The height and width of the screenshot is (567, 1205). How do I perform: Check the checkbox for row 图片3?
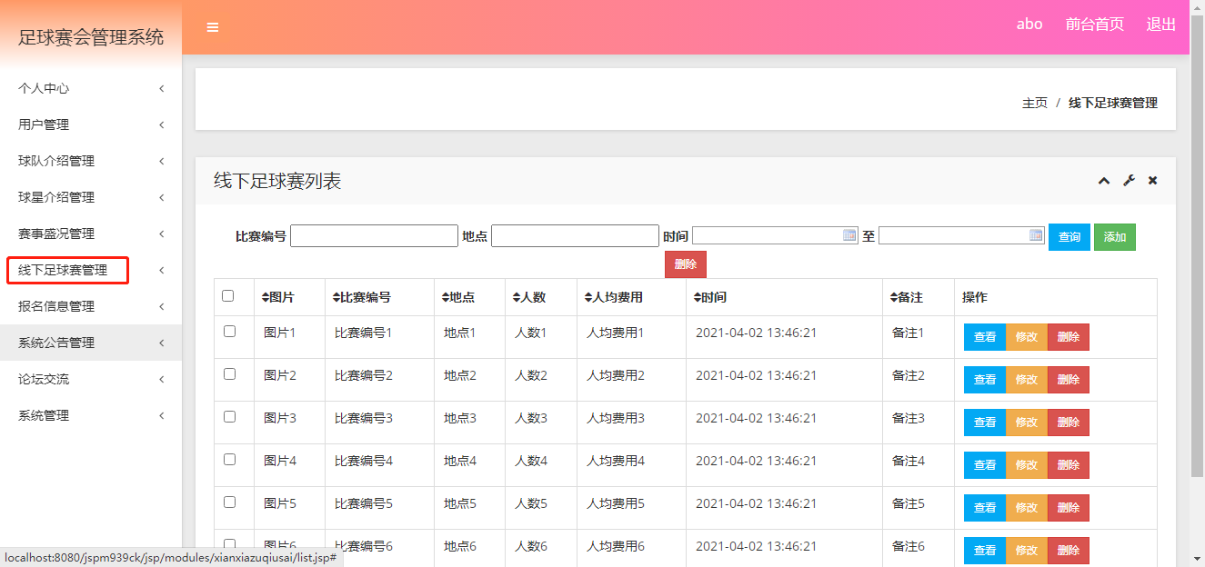(229, 416)
